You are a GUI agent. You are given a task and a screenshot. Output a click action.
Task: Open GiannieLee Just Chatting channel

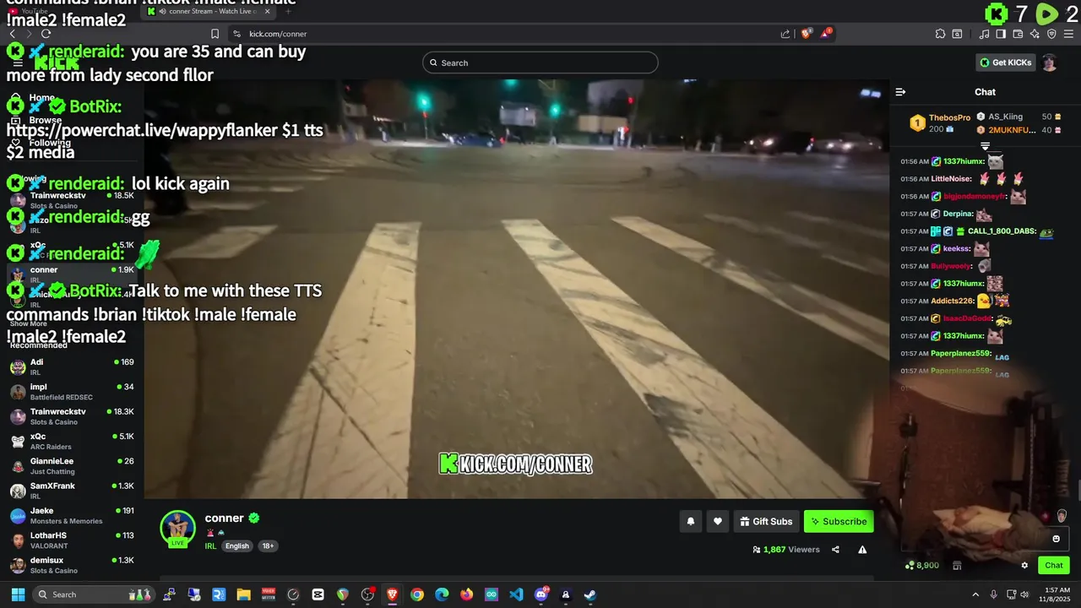pos(72,466)
